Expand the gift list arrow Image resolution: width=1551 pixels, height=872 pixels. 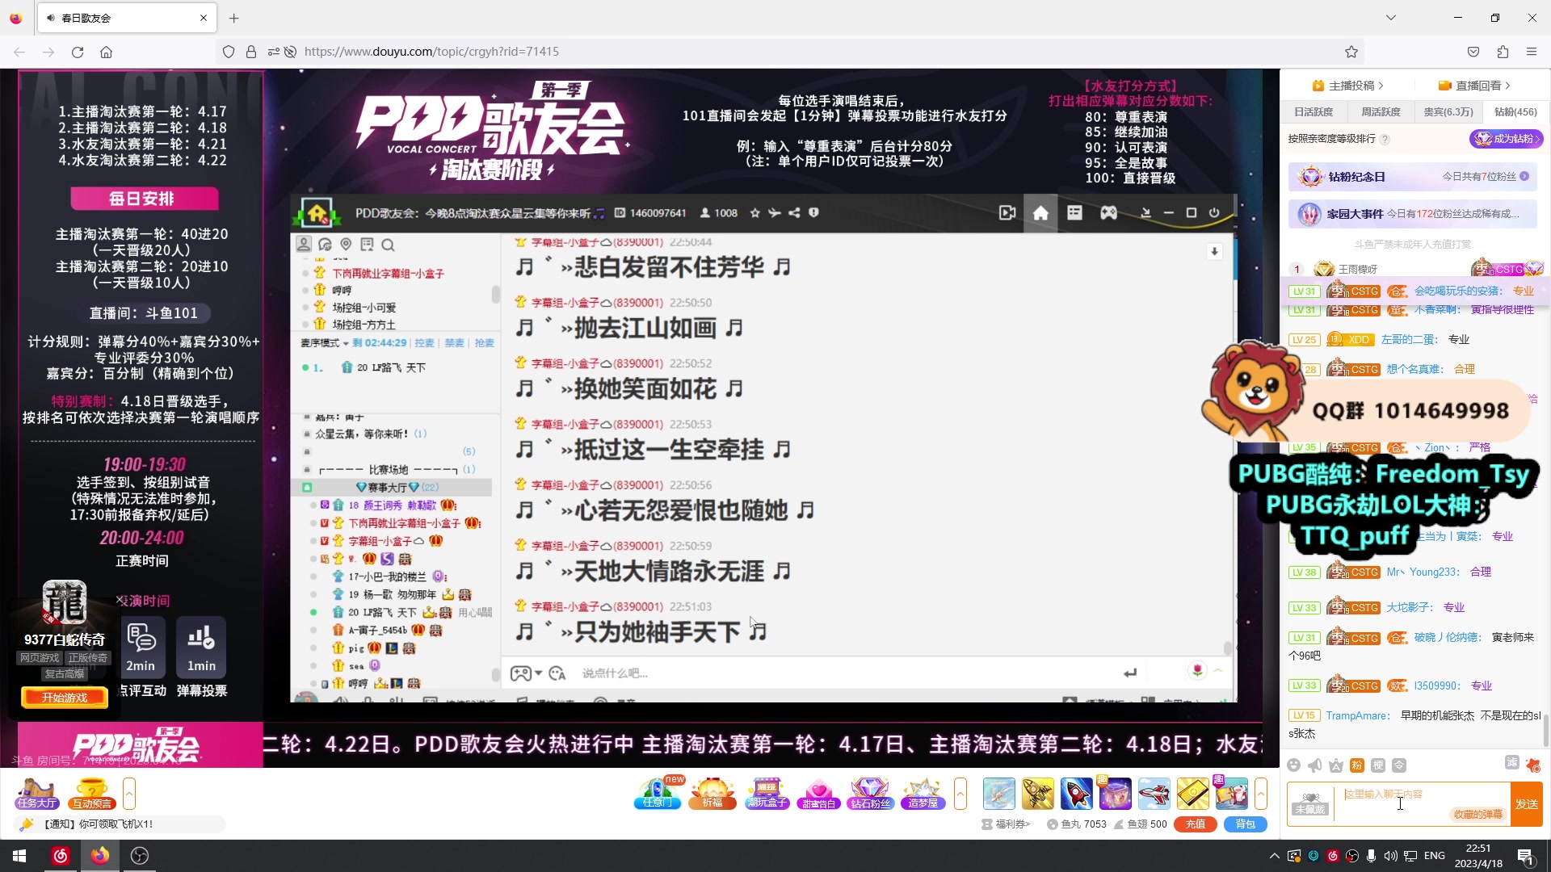point(1261,794)
